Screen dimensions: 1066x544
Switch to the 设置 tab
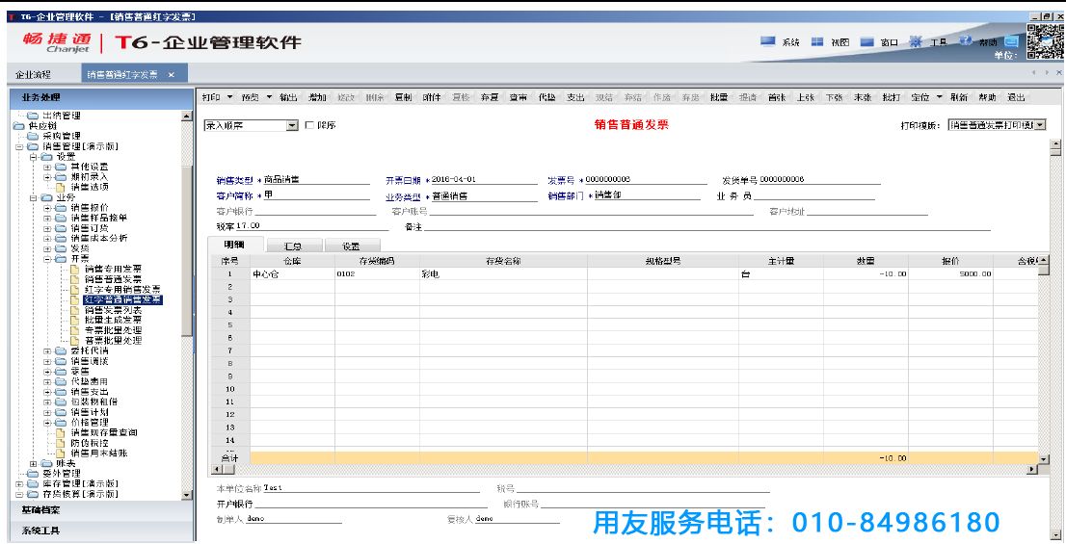(352, 246)
